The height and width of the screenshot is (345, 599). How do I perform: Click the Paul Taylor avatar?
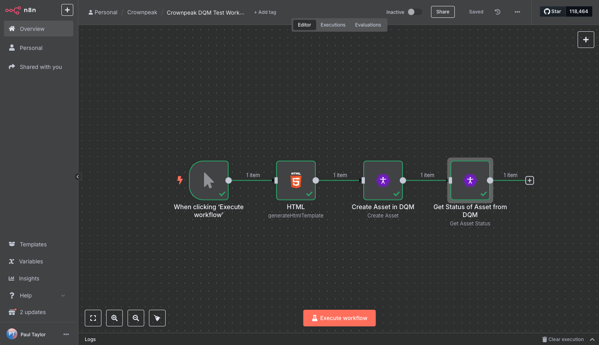pos(12,334)
